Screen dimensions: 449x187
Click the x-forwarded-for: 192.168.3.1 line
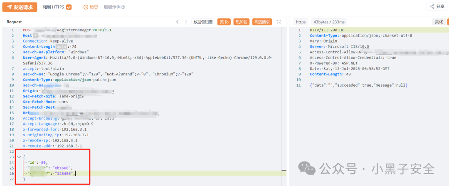click(x=55, y=129)
